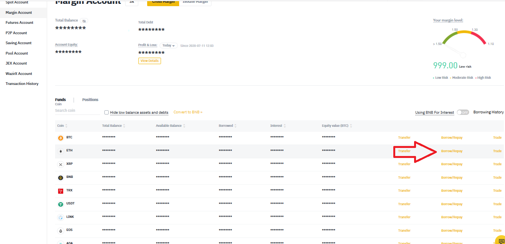Viewport: 505px width, 244px height.
Task: Toggle Using BNB For Interest switch
Action: coord(463,112)
